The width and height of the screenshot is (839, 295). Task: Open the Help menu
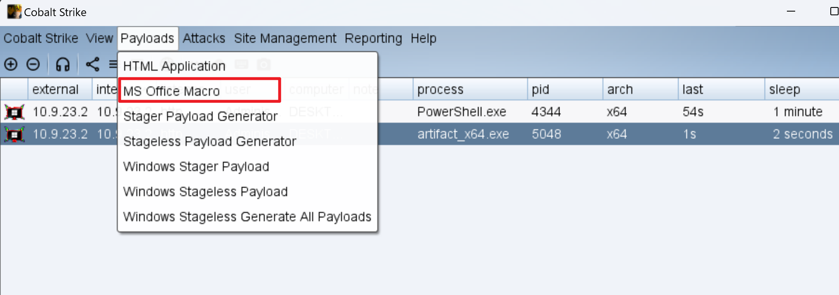(x=423, y=38)
